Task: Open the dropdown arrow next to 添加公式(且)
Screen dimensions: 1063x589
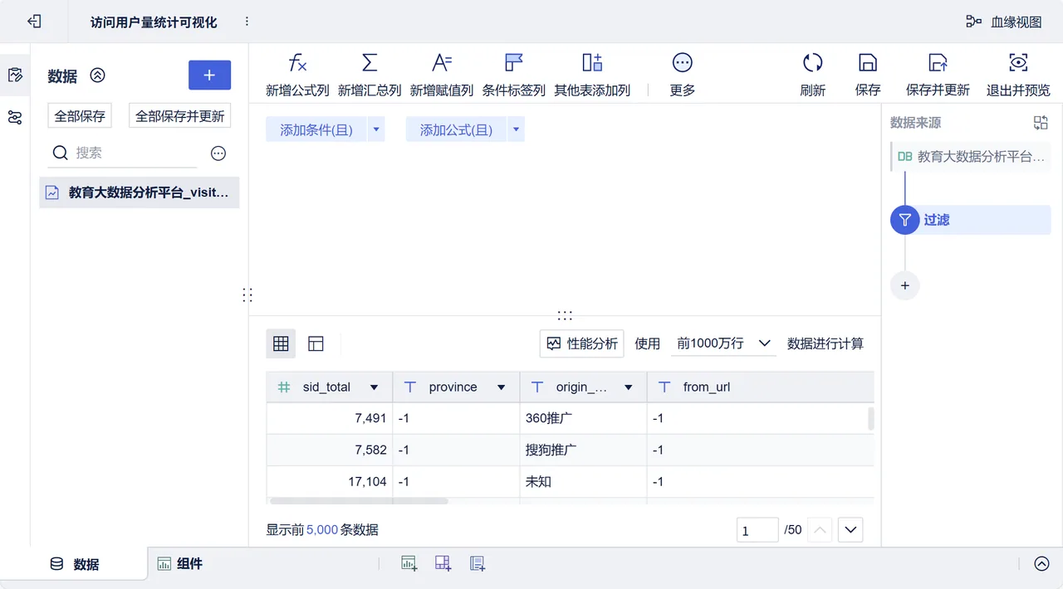Action: pyautogui.click(x=516, y=129)
